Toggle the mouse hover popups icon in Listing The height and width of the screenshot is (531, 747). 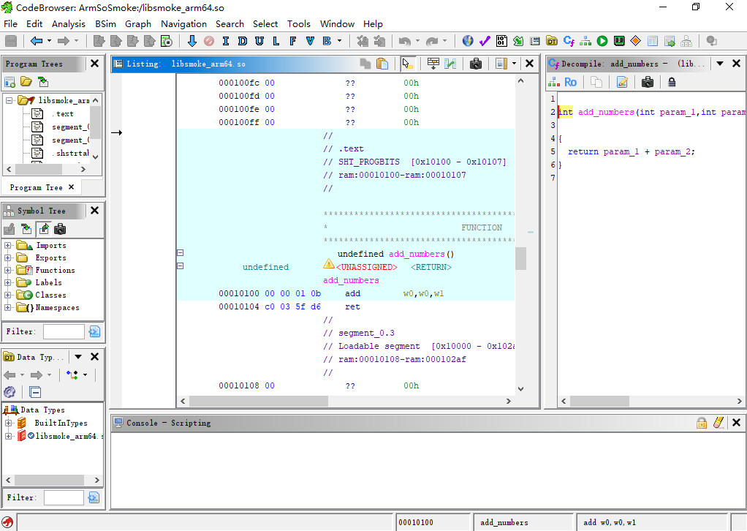407,64
